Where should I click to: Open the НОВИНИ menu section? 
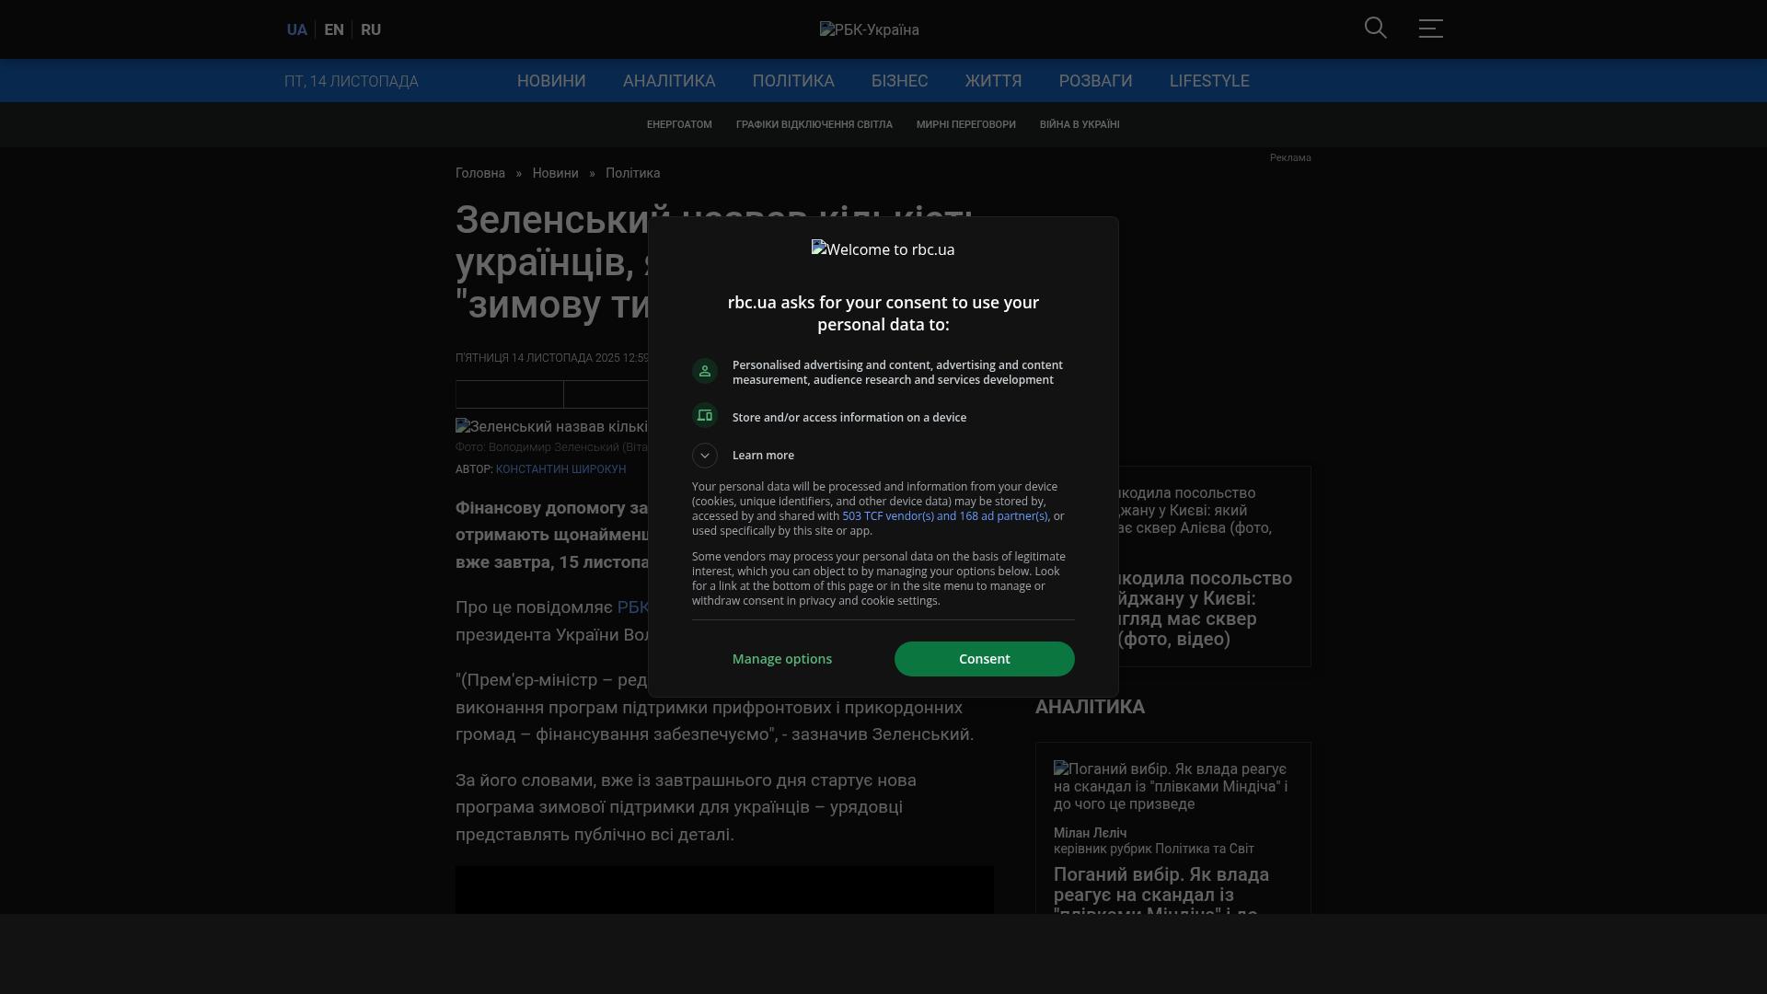coord(551,81)
